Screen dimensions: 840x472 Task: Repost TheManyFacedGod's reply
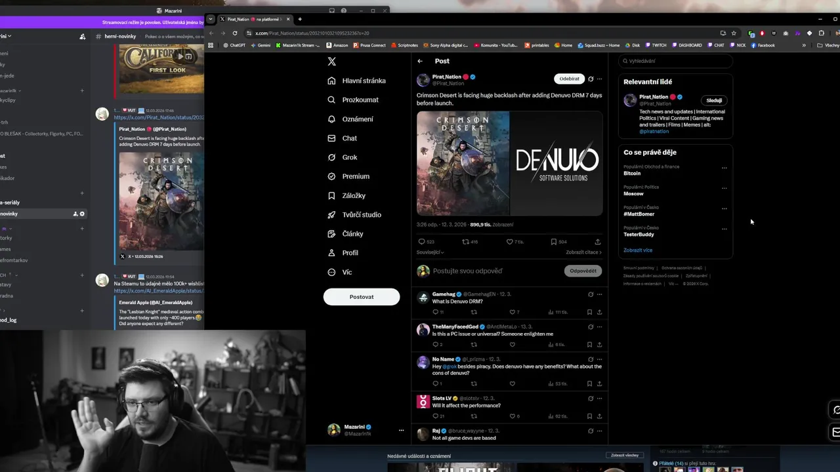click(474, 345)
